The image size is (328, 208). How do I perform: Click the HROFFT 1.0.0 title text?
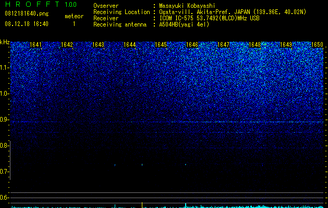pyautogui.click(x=41, y=4)
